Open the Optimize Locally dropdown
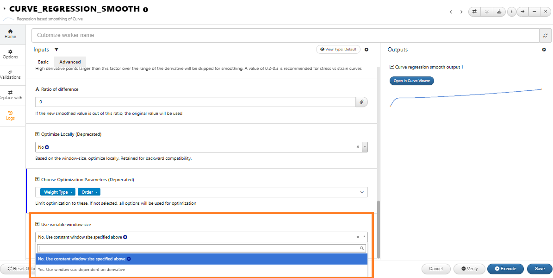 [365, 147]
